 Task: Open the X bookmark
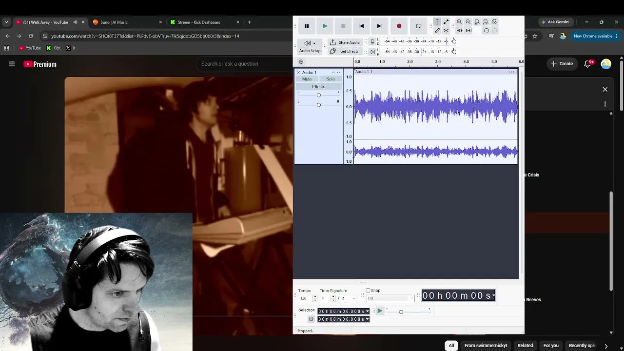[x=71, y=48]
